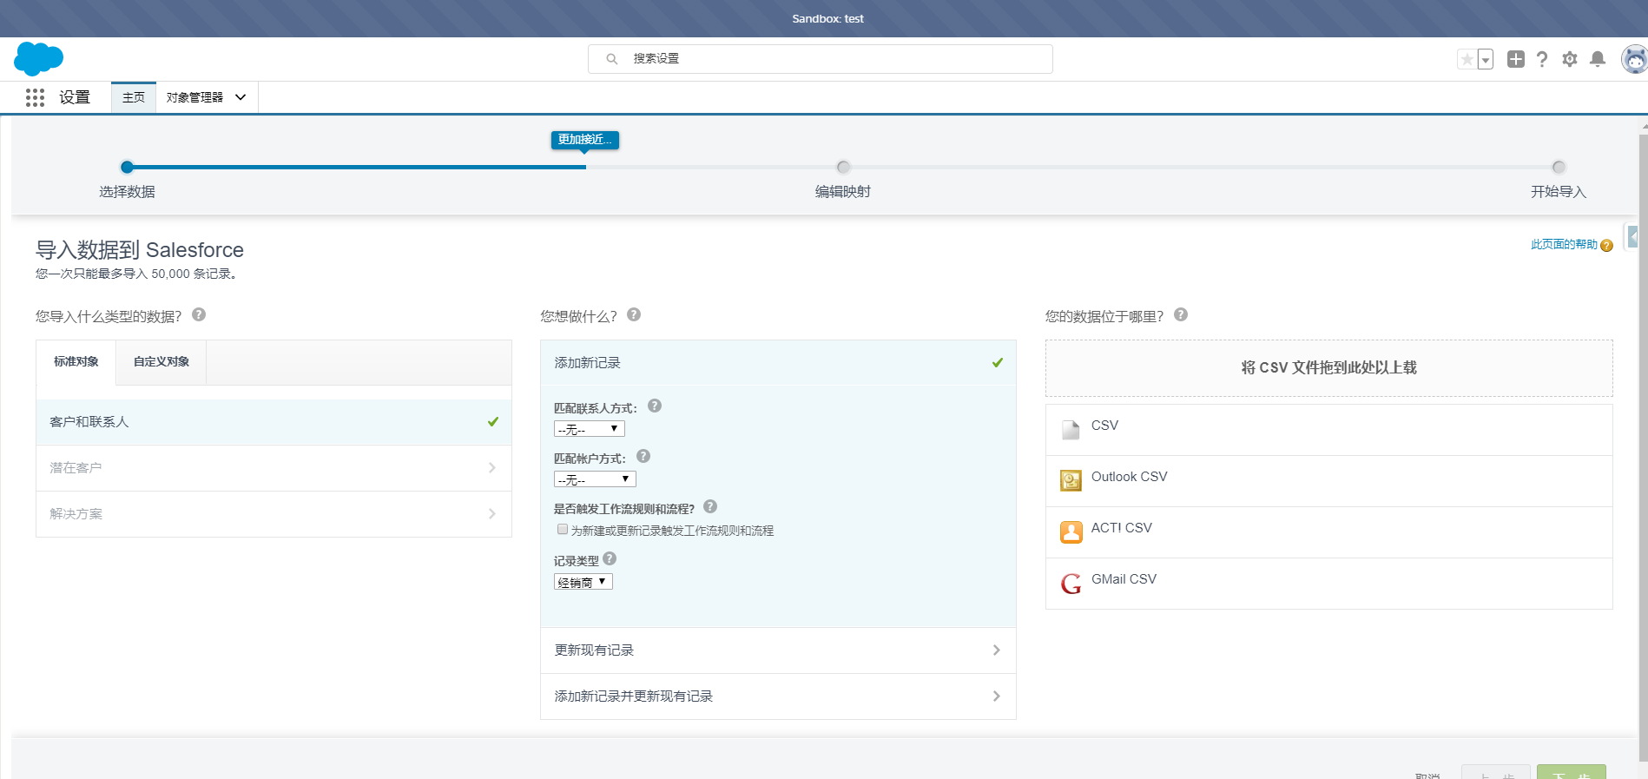This screenshot has width=1648, height=779.
Task: Open the 匹配联系人方式 dropdown
Action: 590,429
